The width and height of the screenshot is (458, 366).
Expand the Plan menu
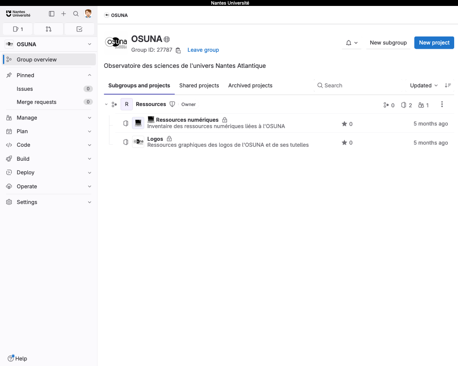pos(49,131)
